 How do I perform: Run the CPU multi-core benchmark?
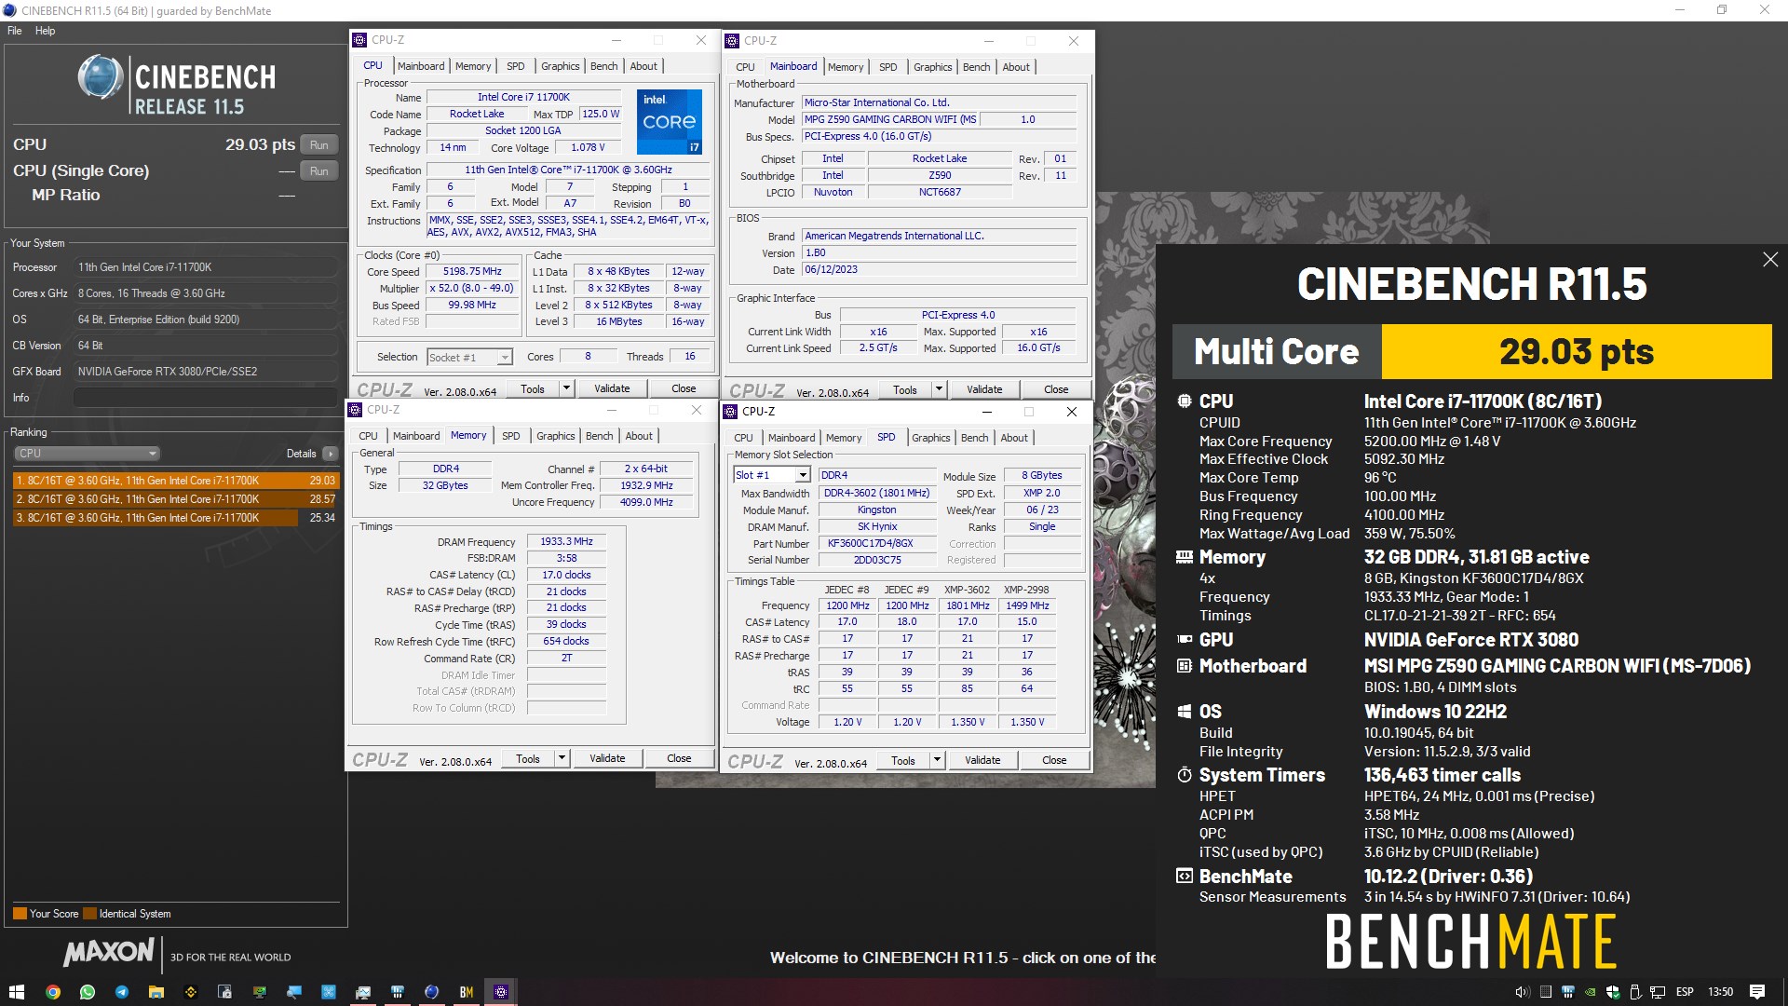[319, 145]
